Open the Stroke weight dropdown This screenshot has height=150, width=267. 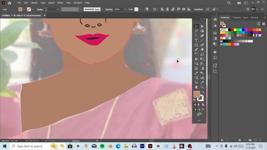point(58,9)
